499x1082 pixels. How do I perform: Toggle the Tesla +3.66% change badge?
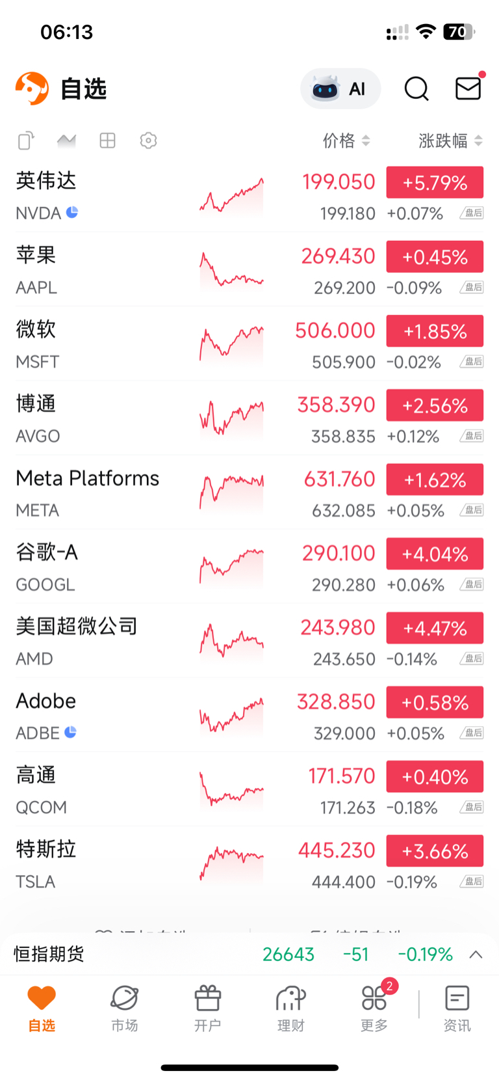(x=435, y=851)
